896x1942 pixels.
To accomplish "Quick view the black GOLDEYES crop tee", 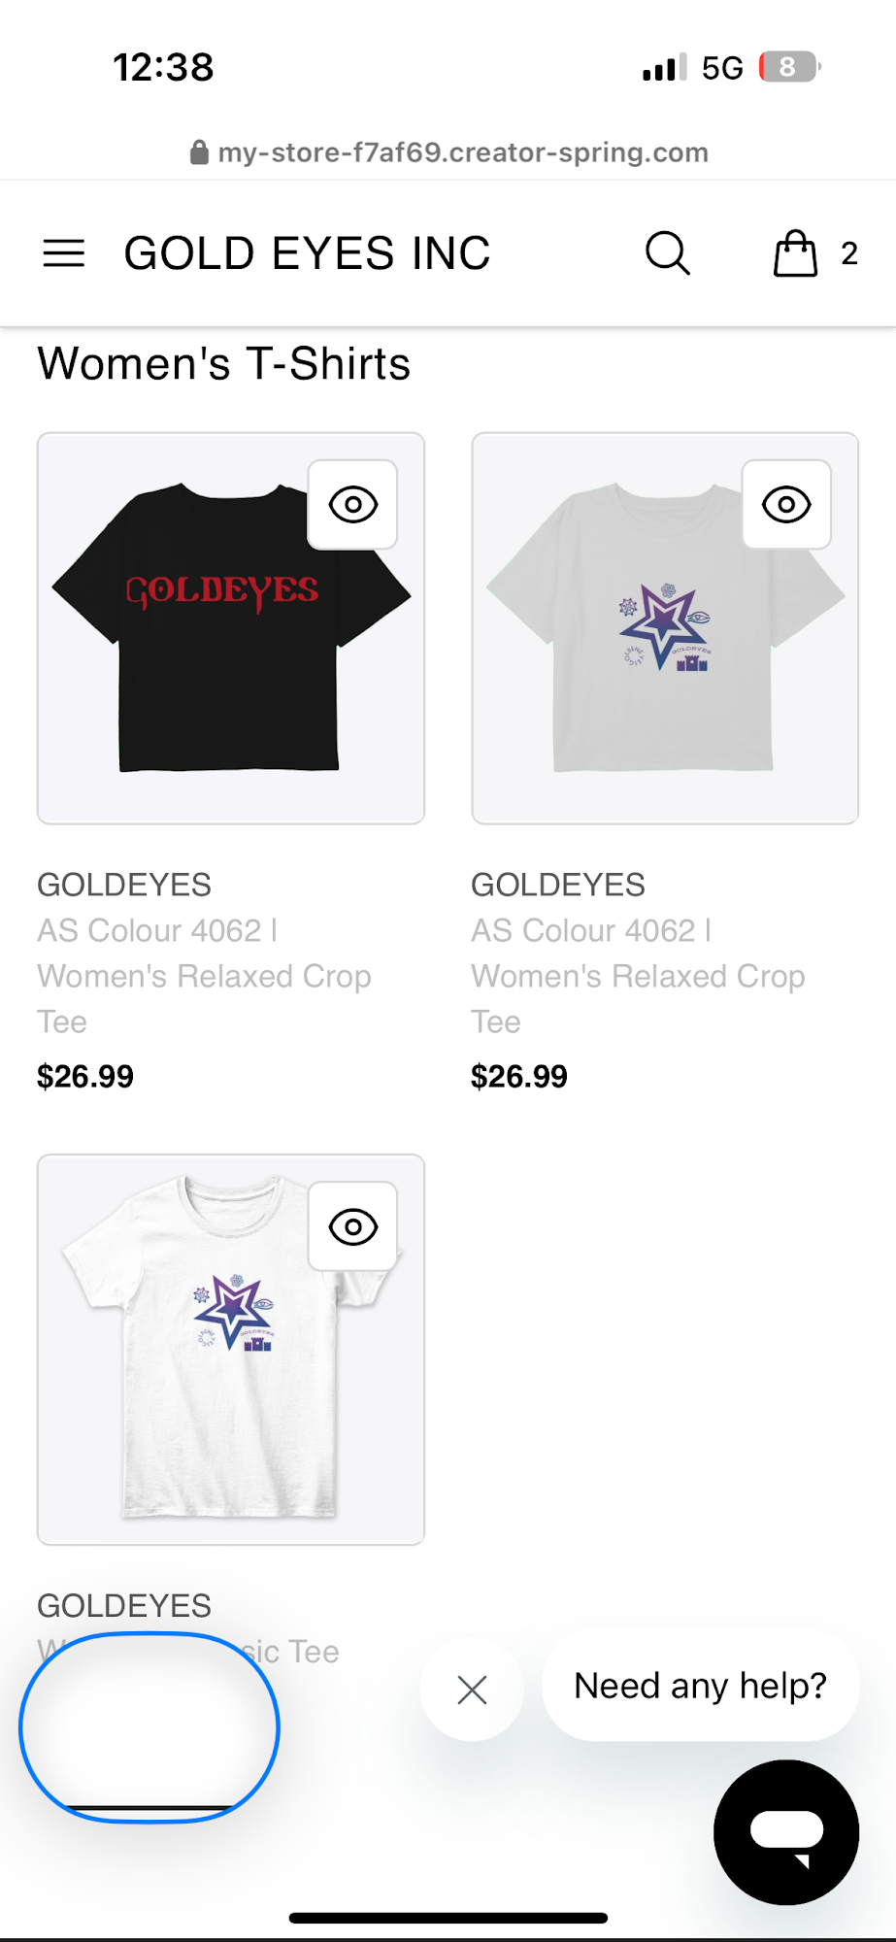I will 352,505.
